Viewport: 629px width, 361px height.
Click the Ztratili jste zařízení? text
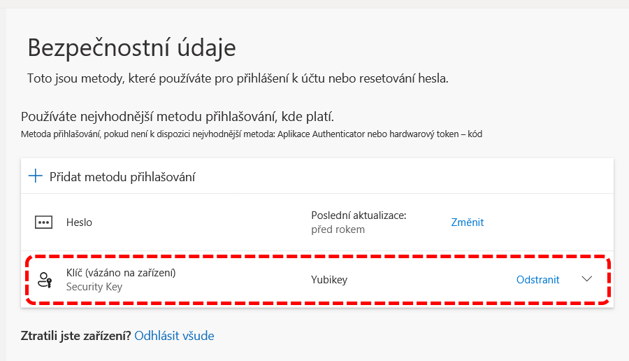click(x=76, y=336)
